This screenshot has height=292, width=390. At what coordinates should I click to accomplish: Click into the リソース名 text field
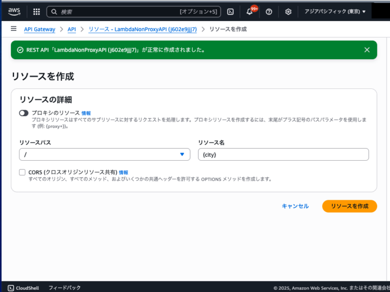tap(283, 155)
